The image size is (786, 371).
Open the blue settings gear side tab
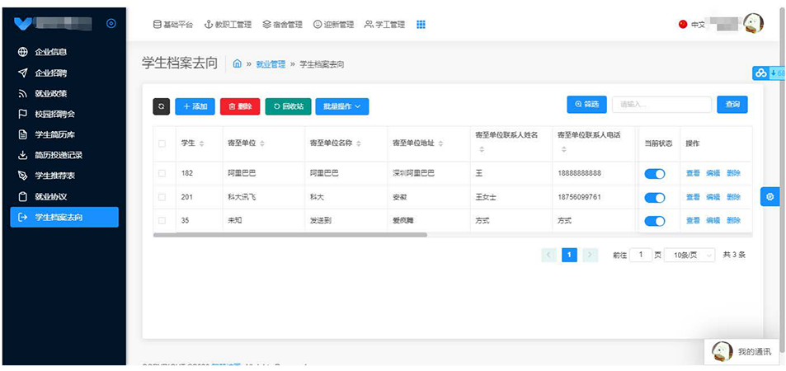click(770, 196)
